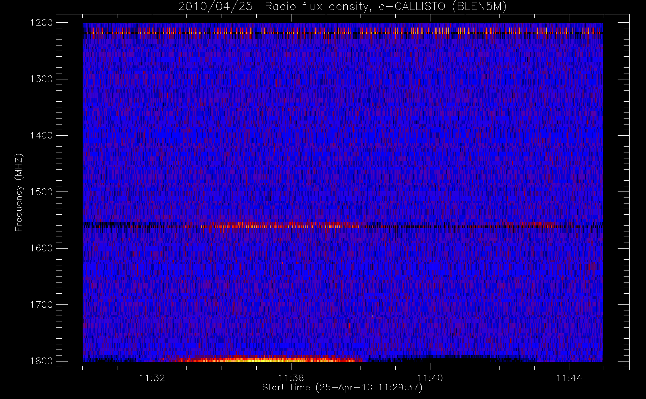Click the 1200 frequency tick label

click(x=42, y=23)
